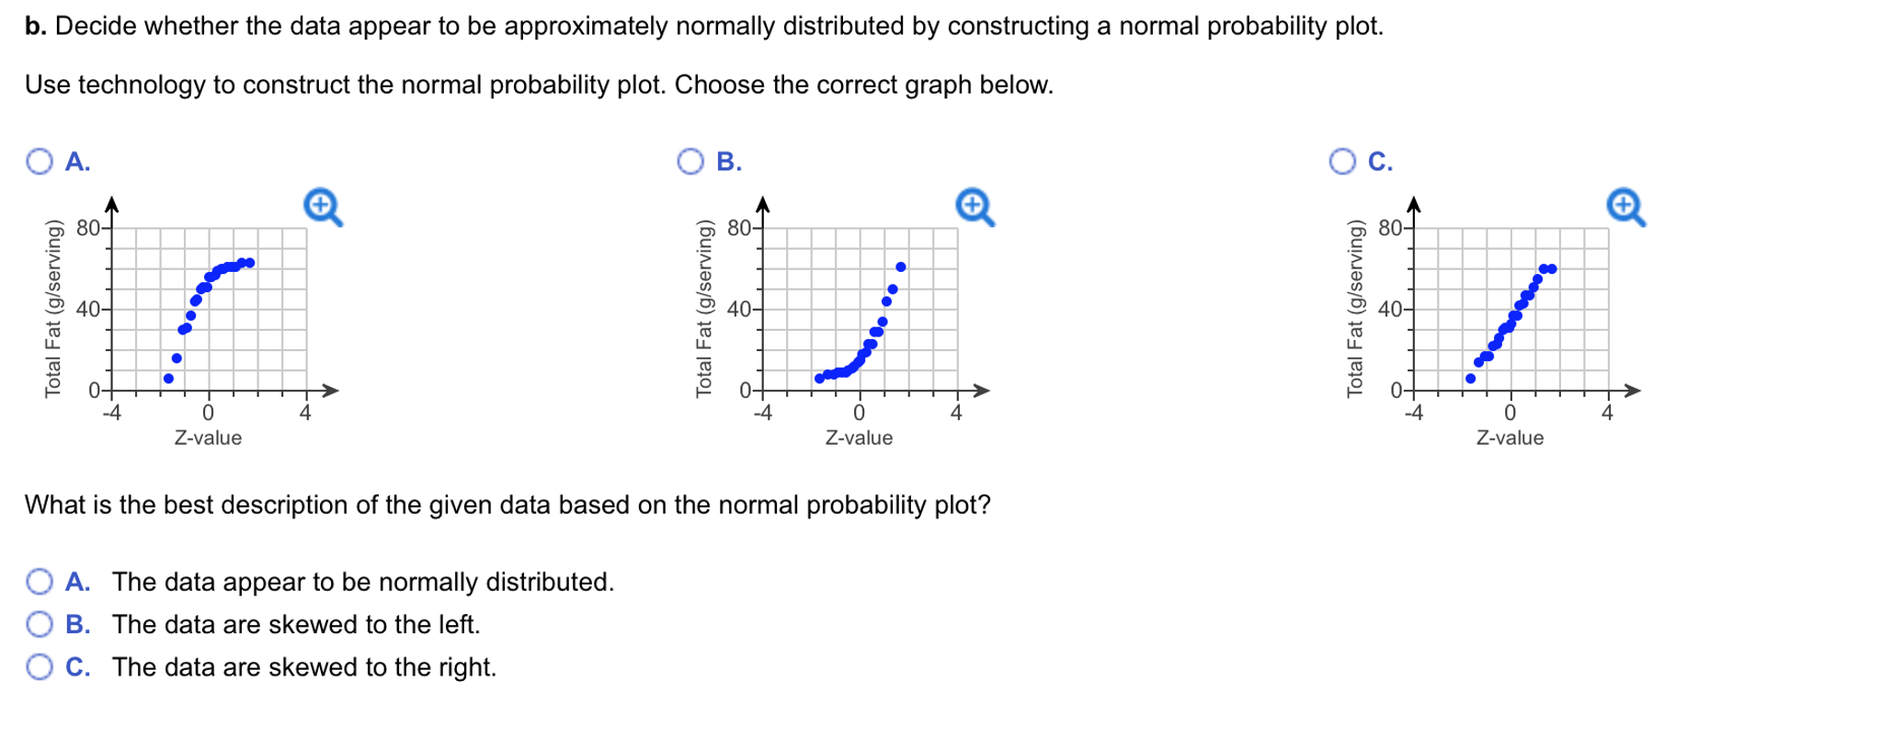The image size is (1881, 749).
Task: Click the text 'The data are skewed to the right.'
Action: 304,667
